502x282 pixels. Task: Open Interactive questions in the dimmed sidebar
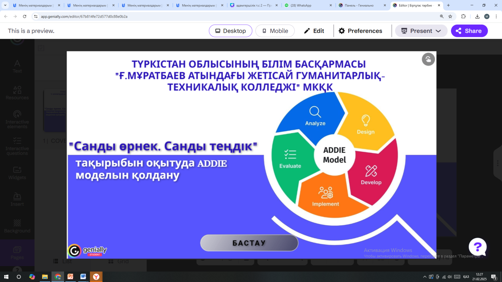(x=17, y=146)
